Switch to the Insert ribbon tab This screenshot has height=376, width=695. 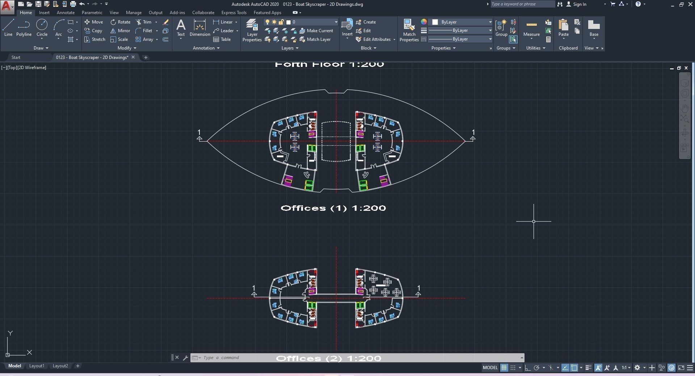[44, 13]
